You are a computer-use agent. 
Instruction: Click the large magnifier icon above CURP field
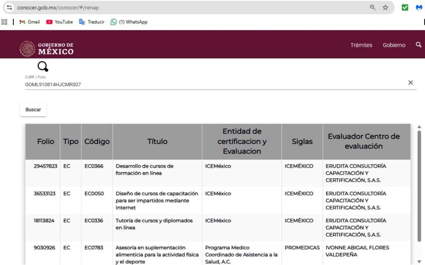pos(43,66)
